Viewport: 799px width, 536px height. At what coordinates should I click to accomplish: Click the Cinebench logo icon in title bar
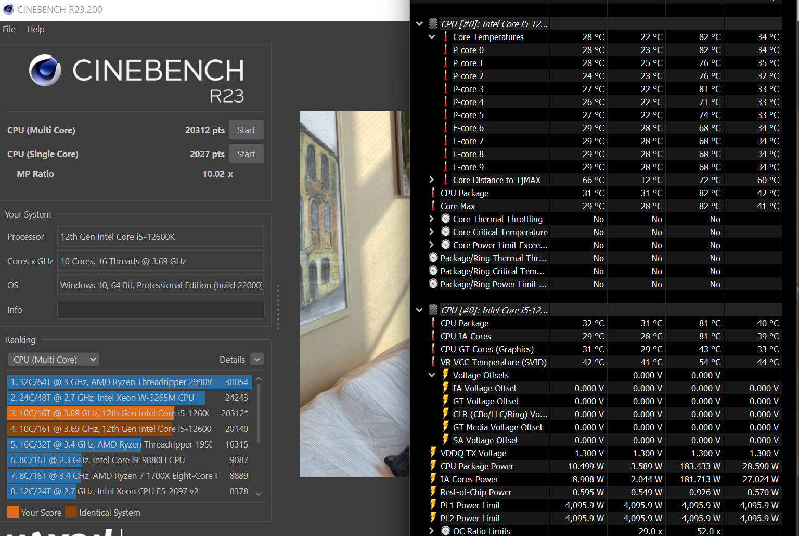(x=8, y=9)
